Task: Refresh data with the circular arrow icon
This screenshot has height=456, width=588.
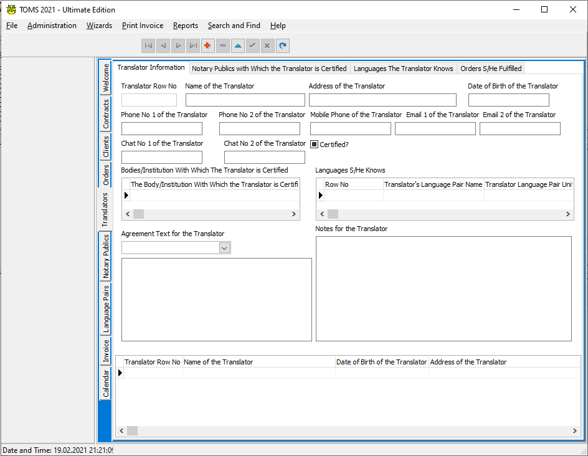Action: coord(283,45)
